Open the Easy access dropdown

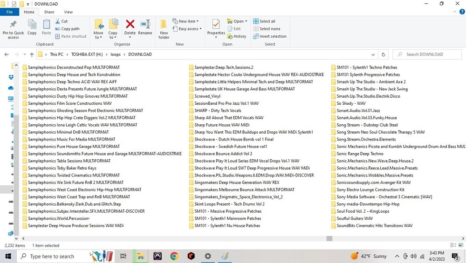[187, 29]
